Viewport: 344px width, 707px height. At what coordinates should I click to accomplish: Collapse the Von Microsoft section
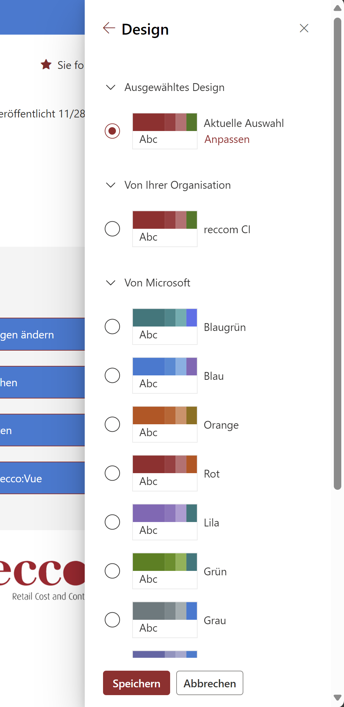[x=111, y=283]
